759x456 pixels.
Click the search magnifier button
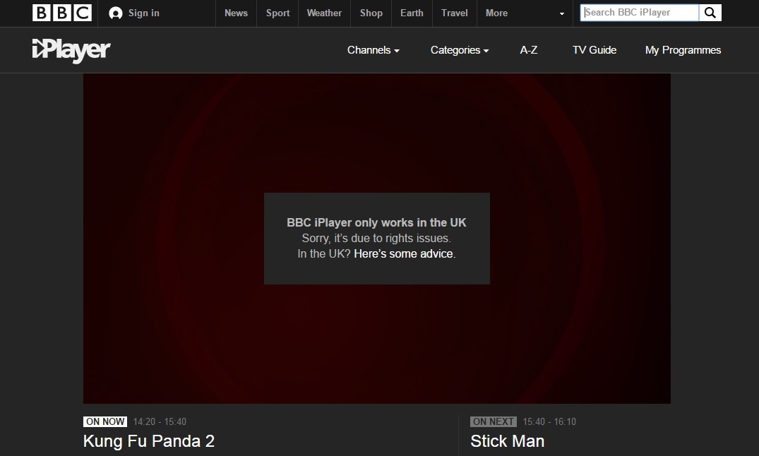tap(710, 13)
